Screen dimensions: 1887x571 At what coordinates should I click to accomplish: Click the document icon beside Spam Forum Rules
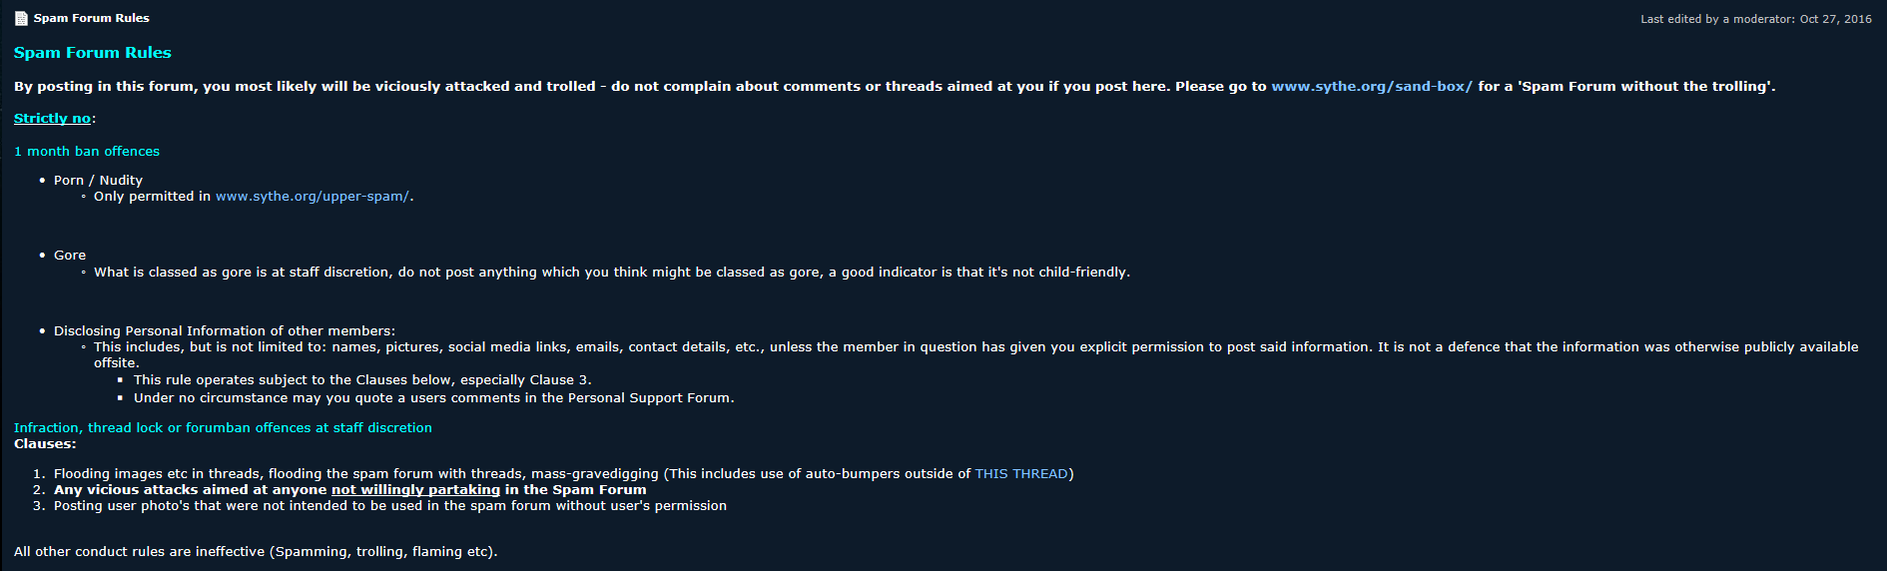21,18
